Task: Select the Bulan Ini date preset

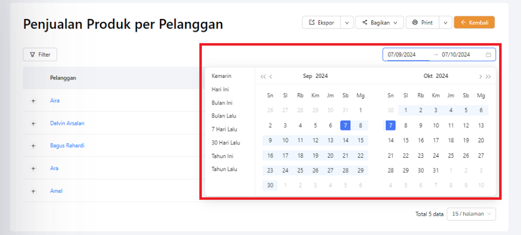Action: pos(222,103)
